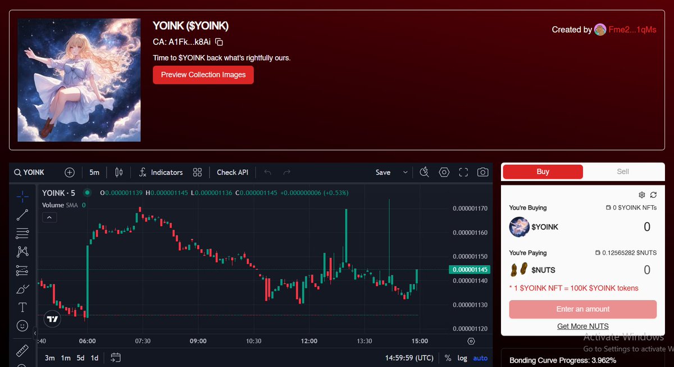Select the ruler measure tool

[22, 351]
